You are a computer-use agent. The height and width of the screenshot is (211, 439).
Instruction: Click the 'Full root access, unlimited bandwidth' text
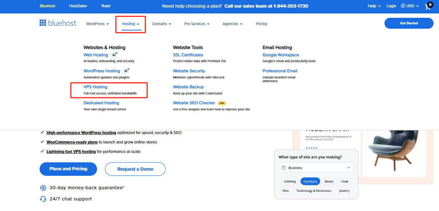coord(110,93)
